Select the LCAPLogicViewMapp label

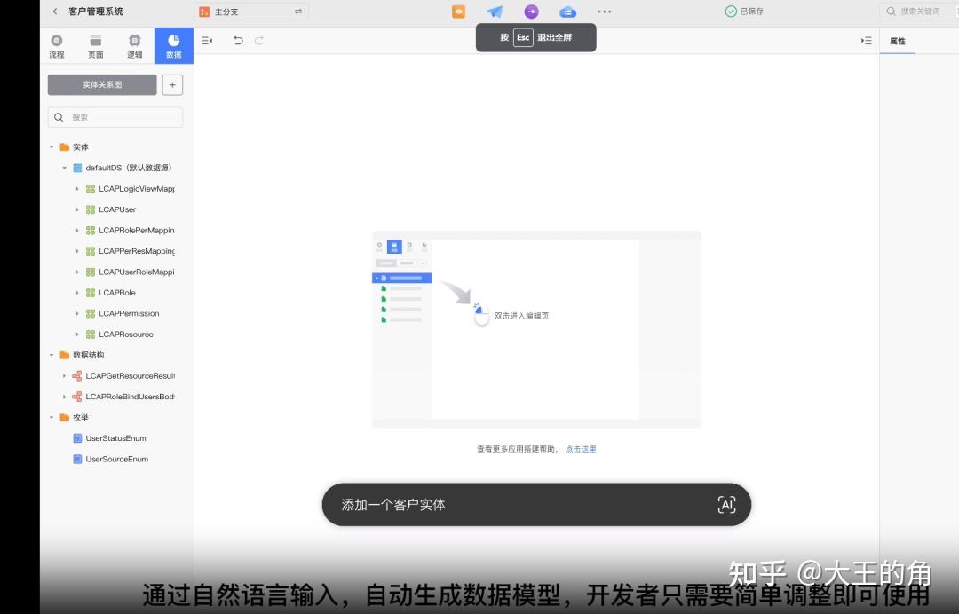tap(137, 189)
